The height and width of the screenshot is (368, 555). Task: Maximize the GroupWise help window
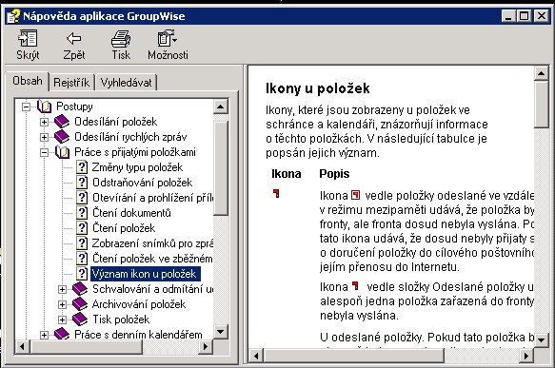pos(525,16)
